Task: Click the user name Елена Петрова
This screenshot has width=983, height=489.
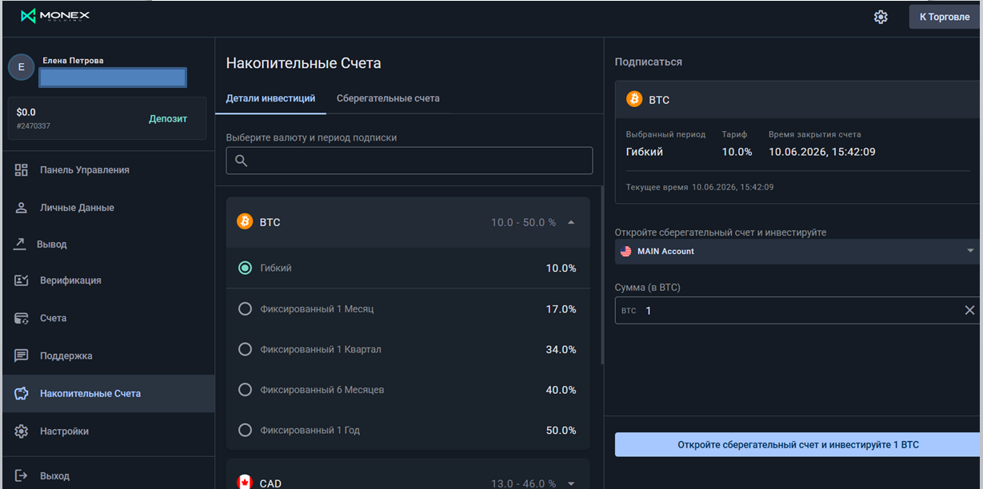Action: pos(73,61)
